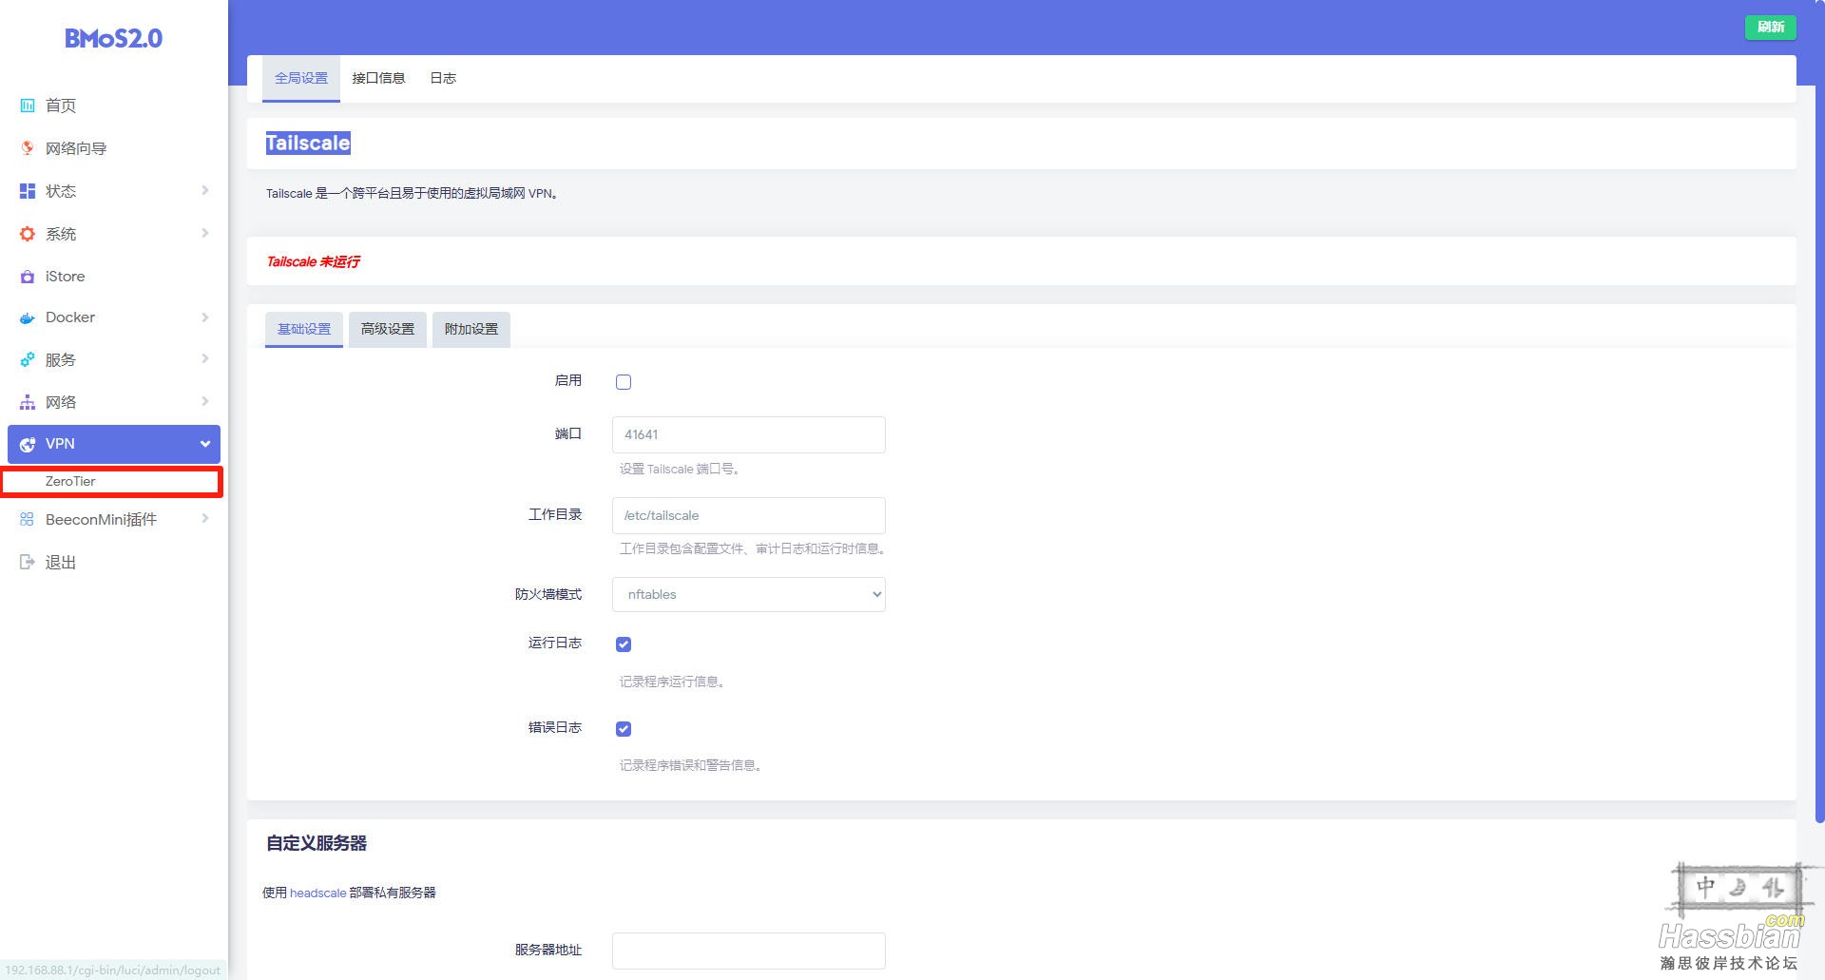The height and width of the screenshot is (980, 1825).
Task: Toggle the 错误日志 checkbox
Action: click(624, 729)
